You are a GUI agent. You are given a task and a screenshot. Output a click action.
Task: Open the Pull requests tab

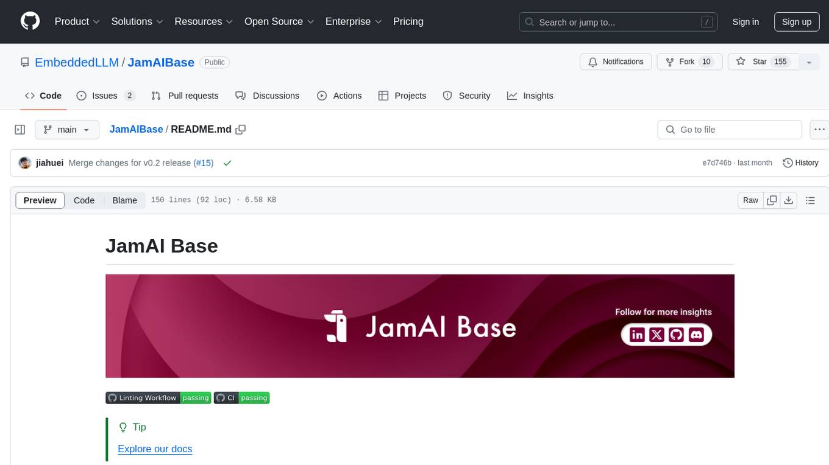click(185, 96)
